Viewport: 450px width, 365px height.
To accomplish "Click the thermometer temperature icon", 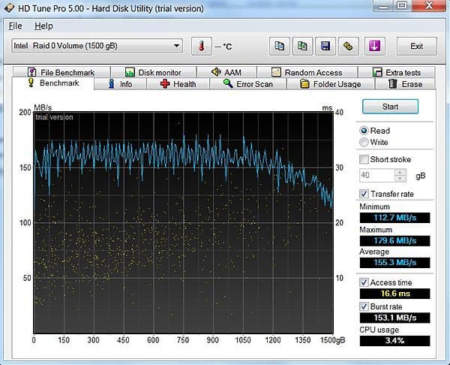I will 201,47.
